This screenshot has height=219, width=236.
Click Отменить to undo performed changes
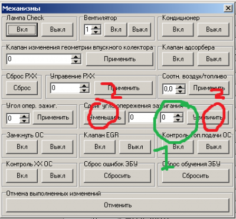tap(117, 205)
